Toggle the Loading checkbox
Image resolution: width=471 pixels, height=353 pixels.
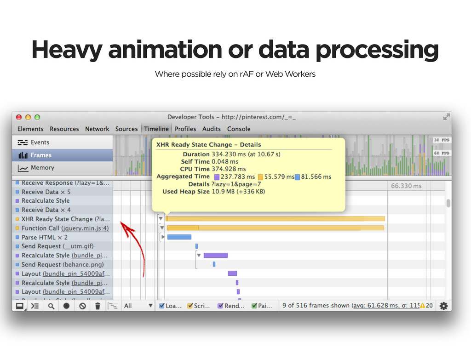click(x=162, y=306)
